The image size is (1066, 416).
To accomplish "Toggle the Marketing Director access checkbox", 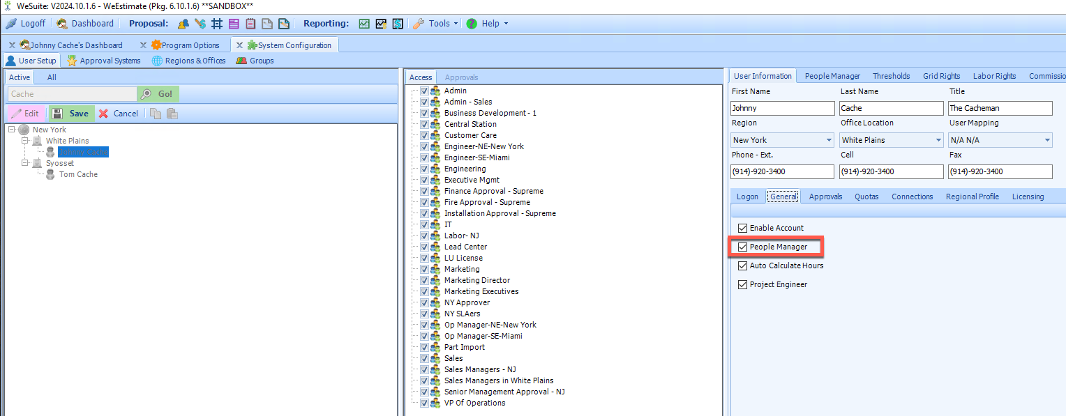I will click(424, 280).
